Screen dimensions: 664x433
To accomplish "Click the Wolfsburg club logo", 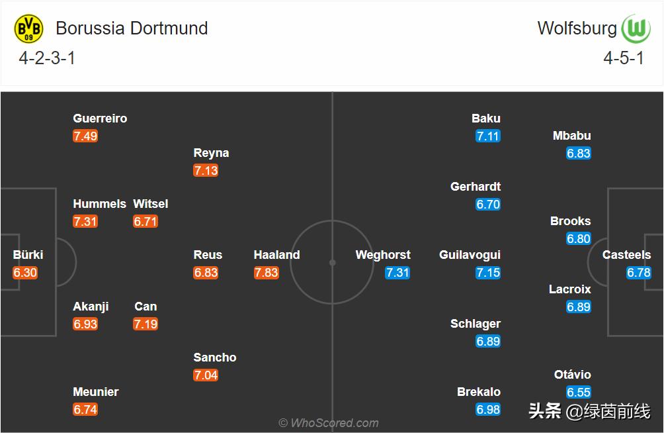I will [x=637, y=28].
